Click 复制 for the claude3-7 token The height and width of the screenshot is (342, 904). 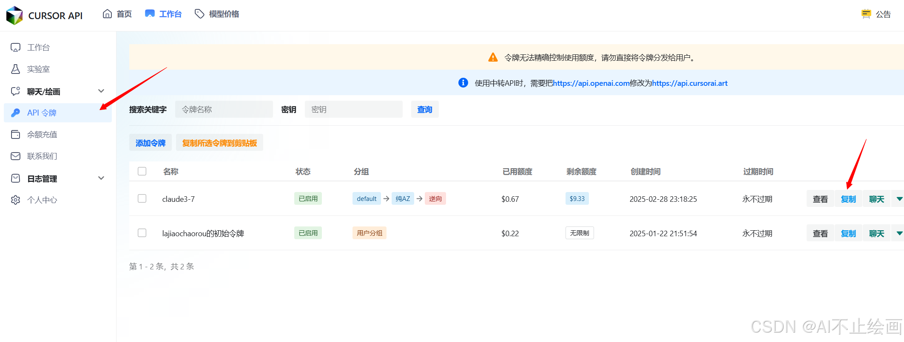coord(848,199)
